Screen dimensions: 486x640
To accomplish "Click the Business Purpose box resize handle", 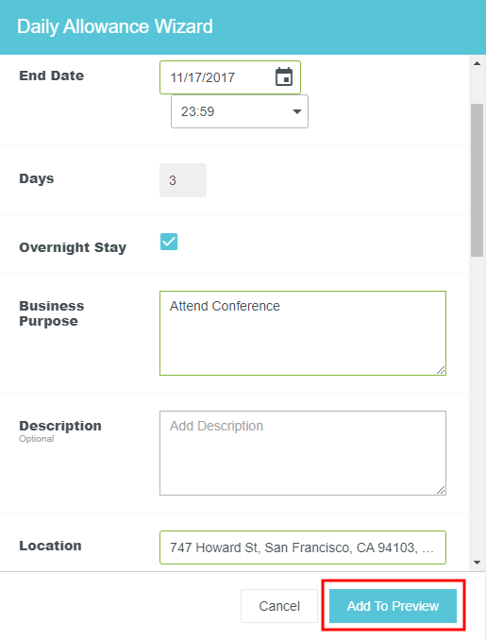I will [x=441, y=370].
